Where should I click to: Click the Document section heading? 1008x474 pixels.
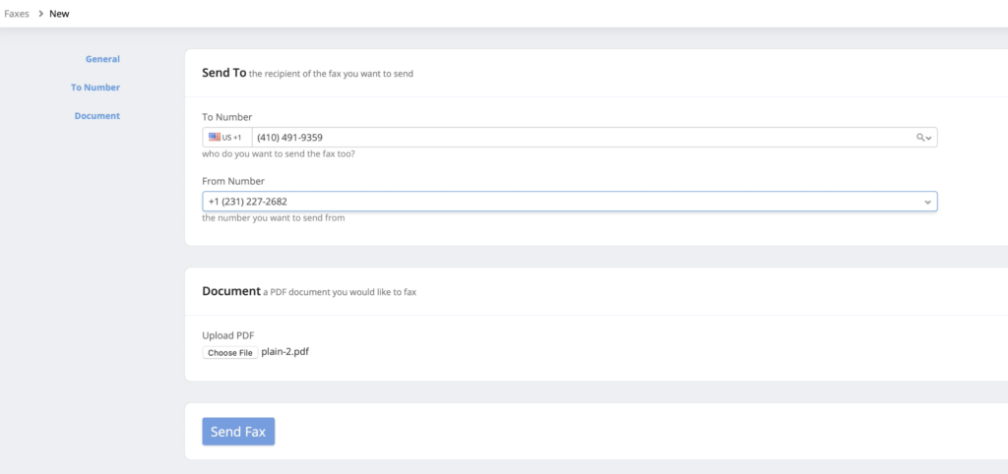(x=230, y=291)
